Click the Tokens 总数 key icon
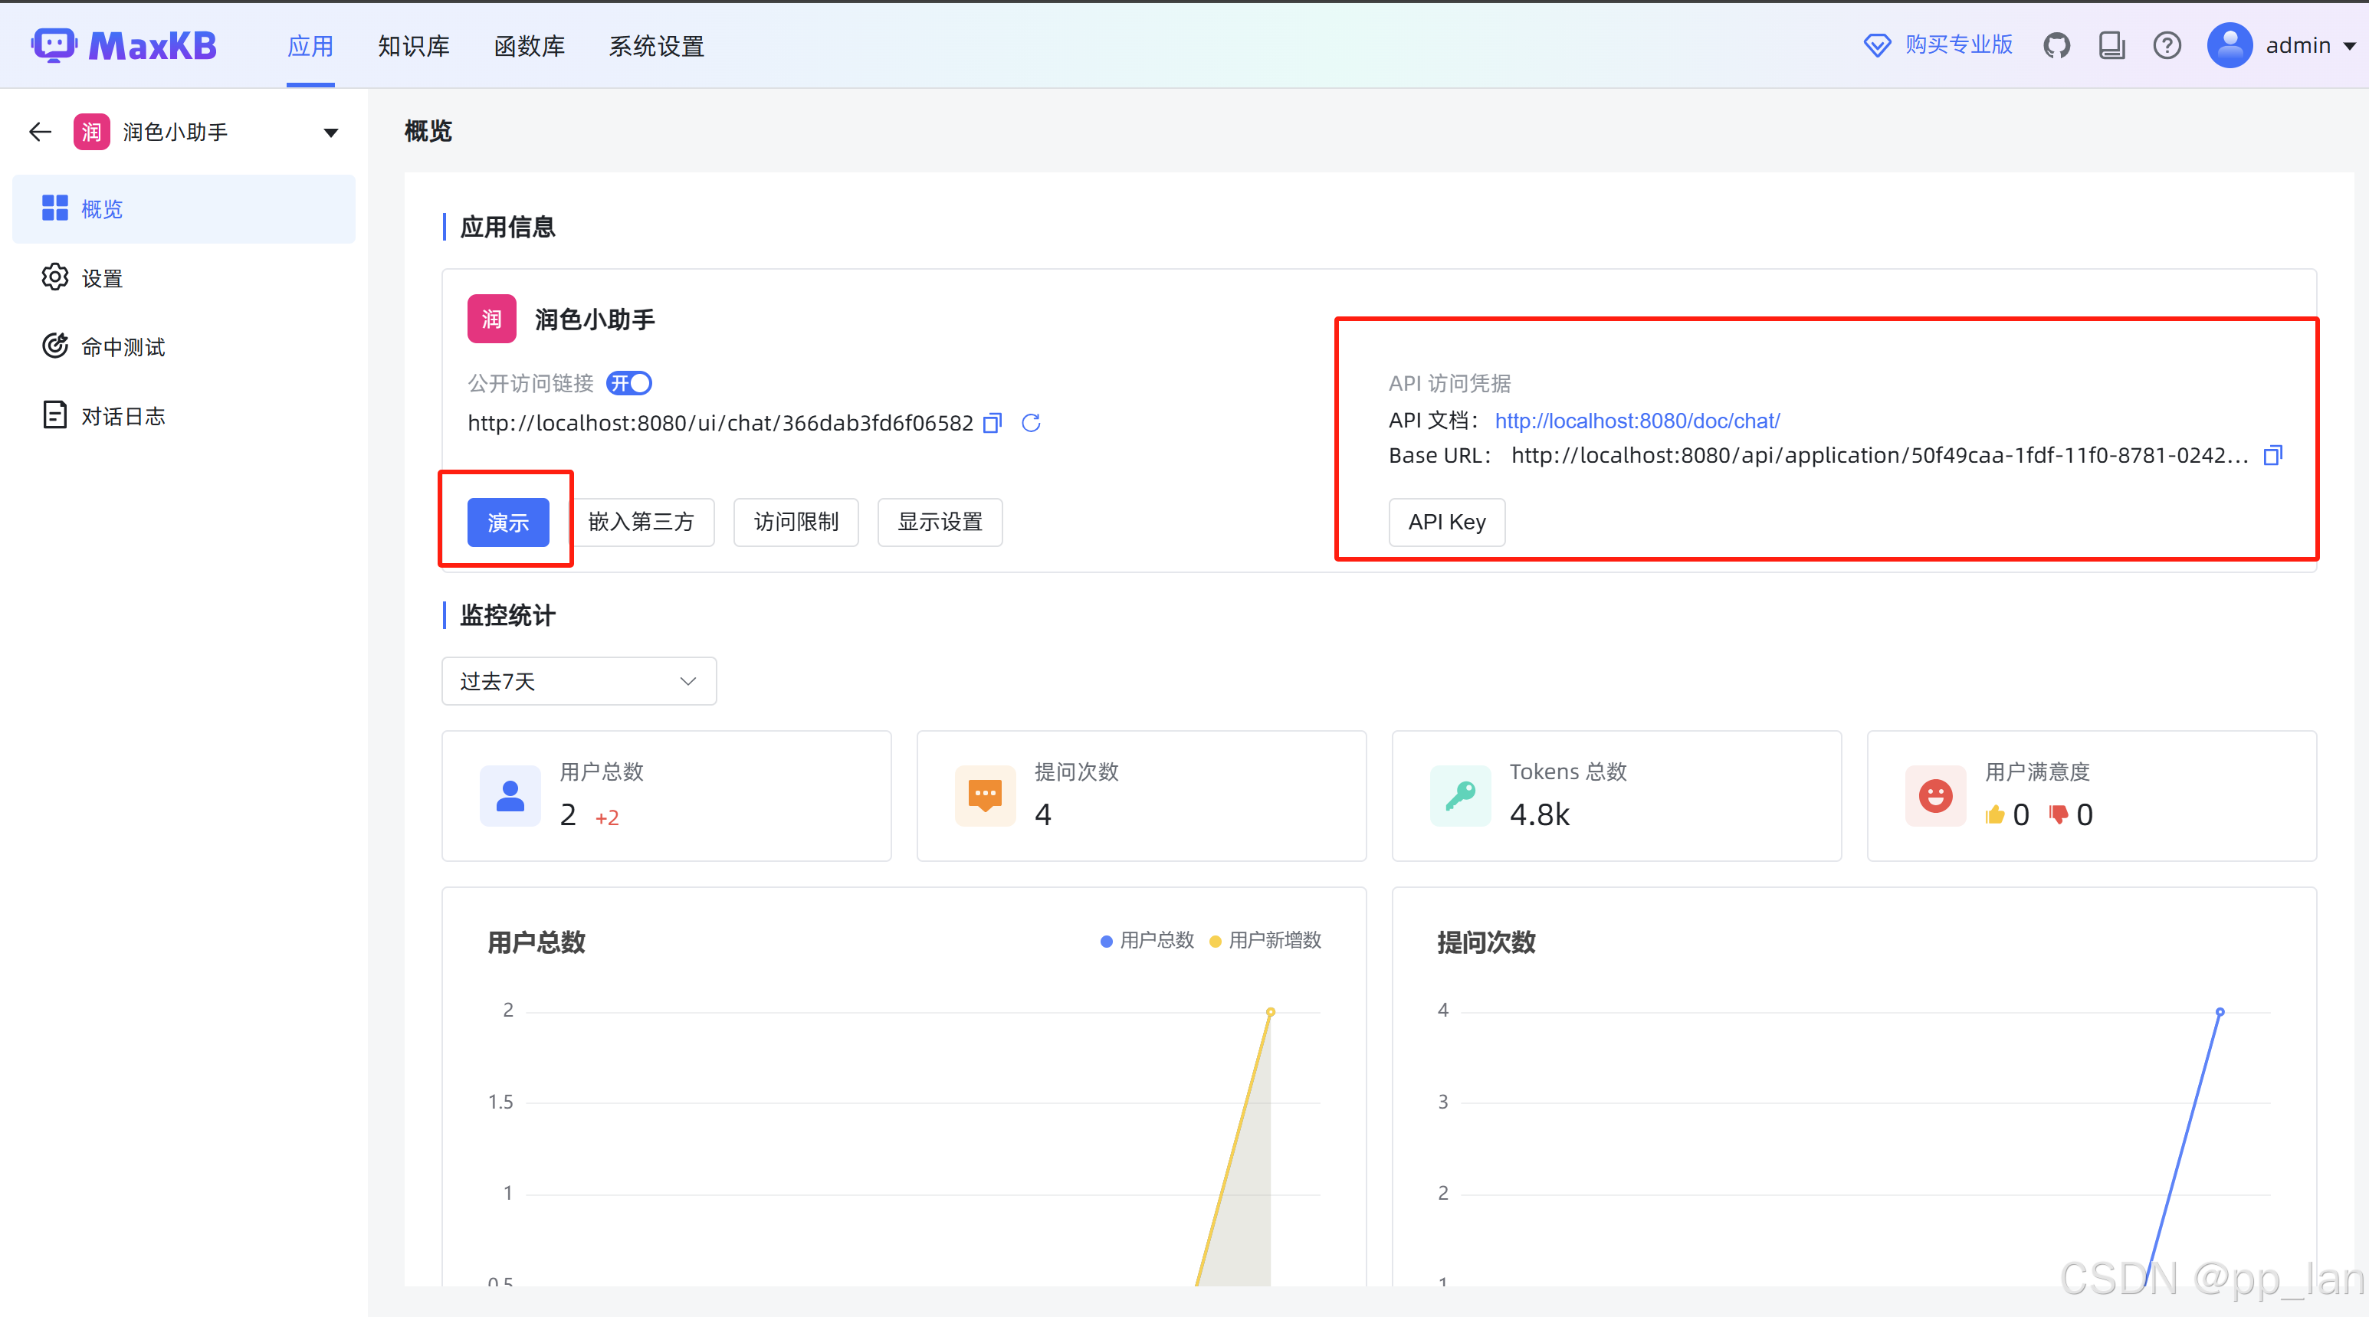The image size is (2369, 1317). [1460, 796]
